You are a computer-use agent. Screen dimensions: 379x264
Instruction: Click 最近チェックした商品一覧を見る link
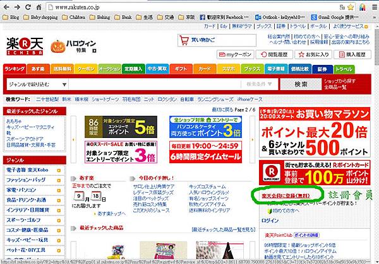[x=224, y=229]
